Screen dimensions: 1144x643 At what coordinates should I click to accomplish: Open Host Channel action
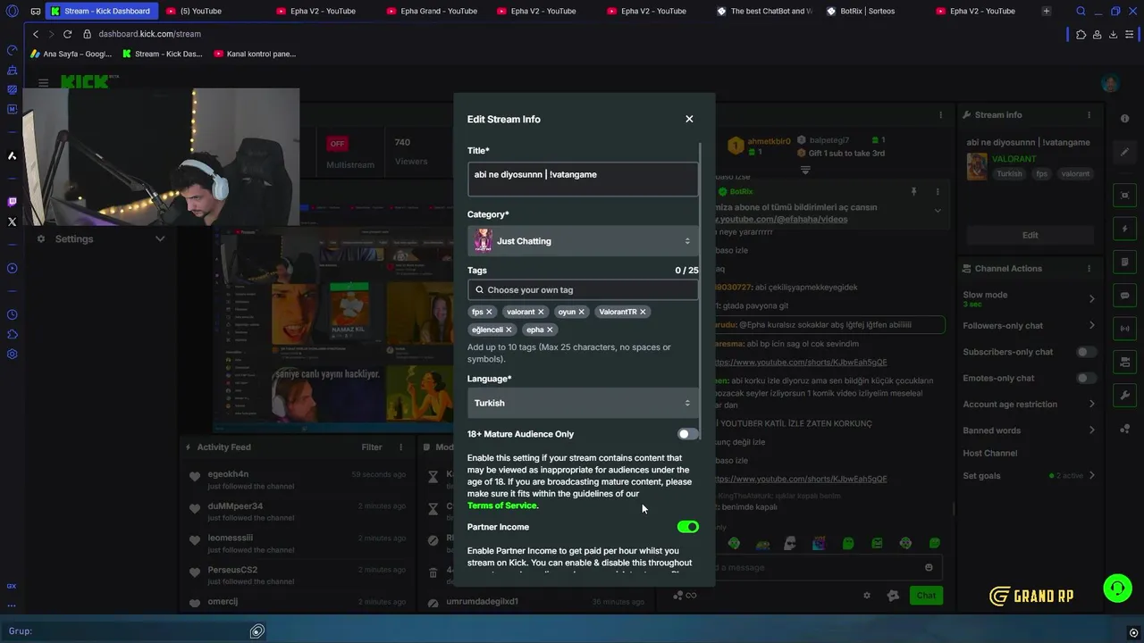(x=989, y=453)
